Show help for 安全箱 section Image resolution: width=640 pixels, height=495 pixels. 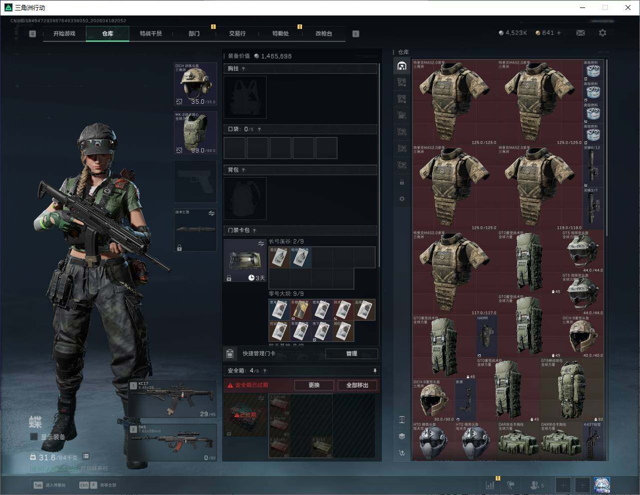(265, 371)
